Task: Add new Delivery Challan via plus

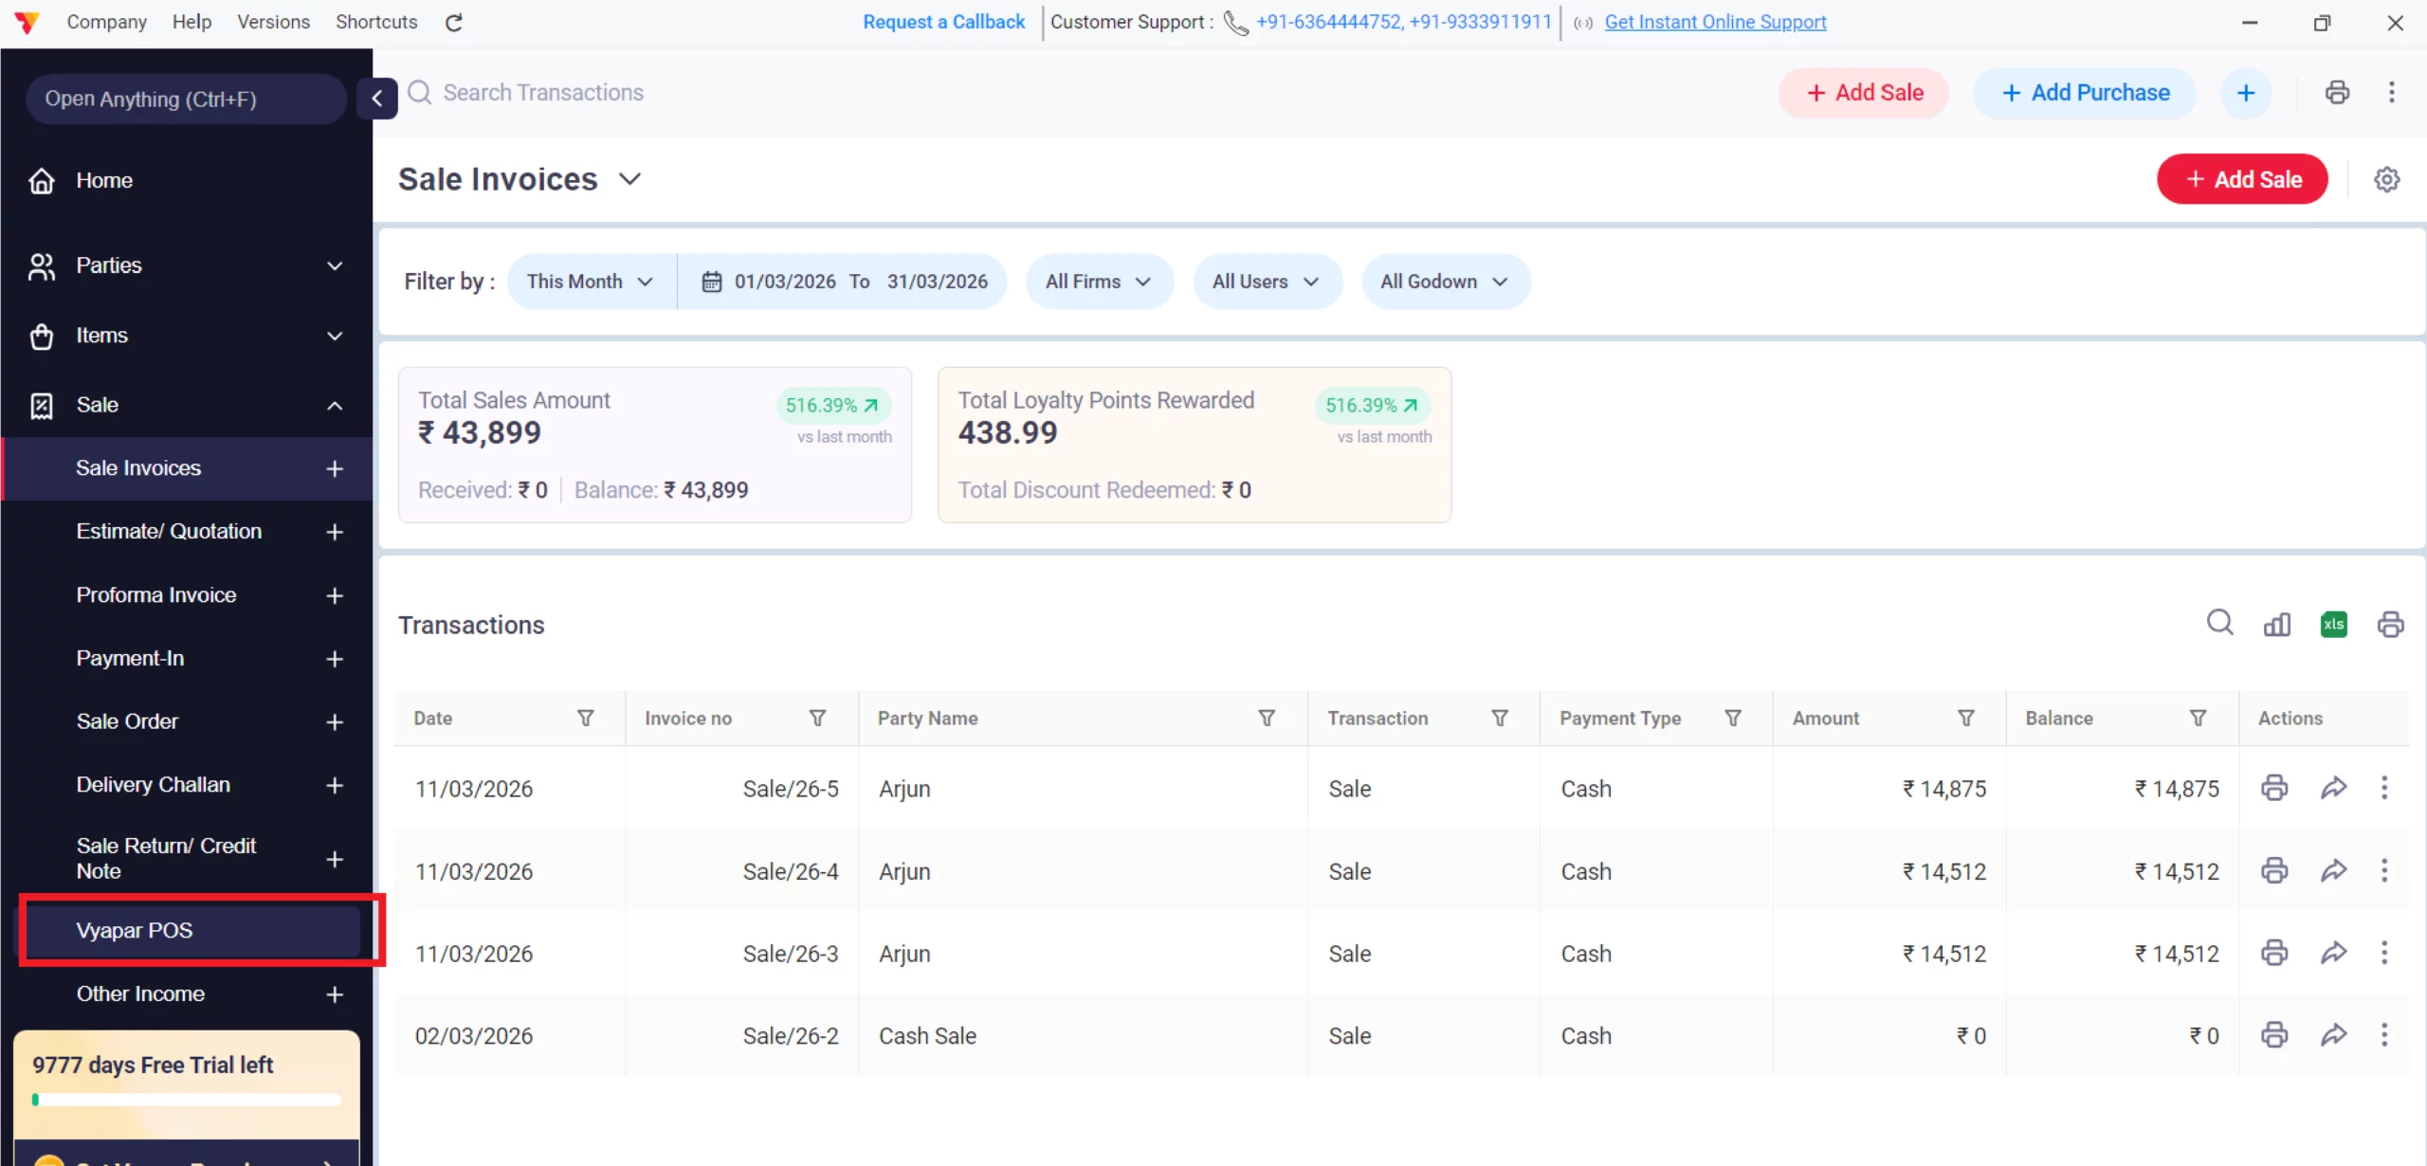Action: tap(335, 785)
